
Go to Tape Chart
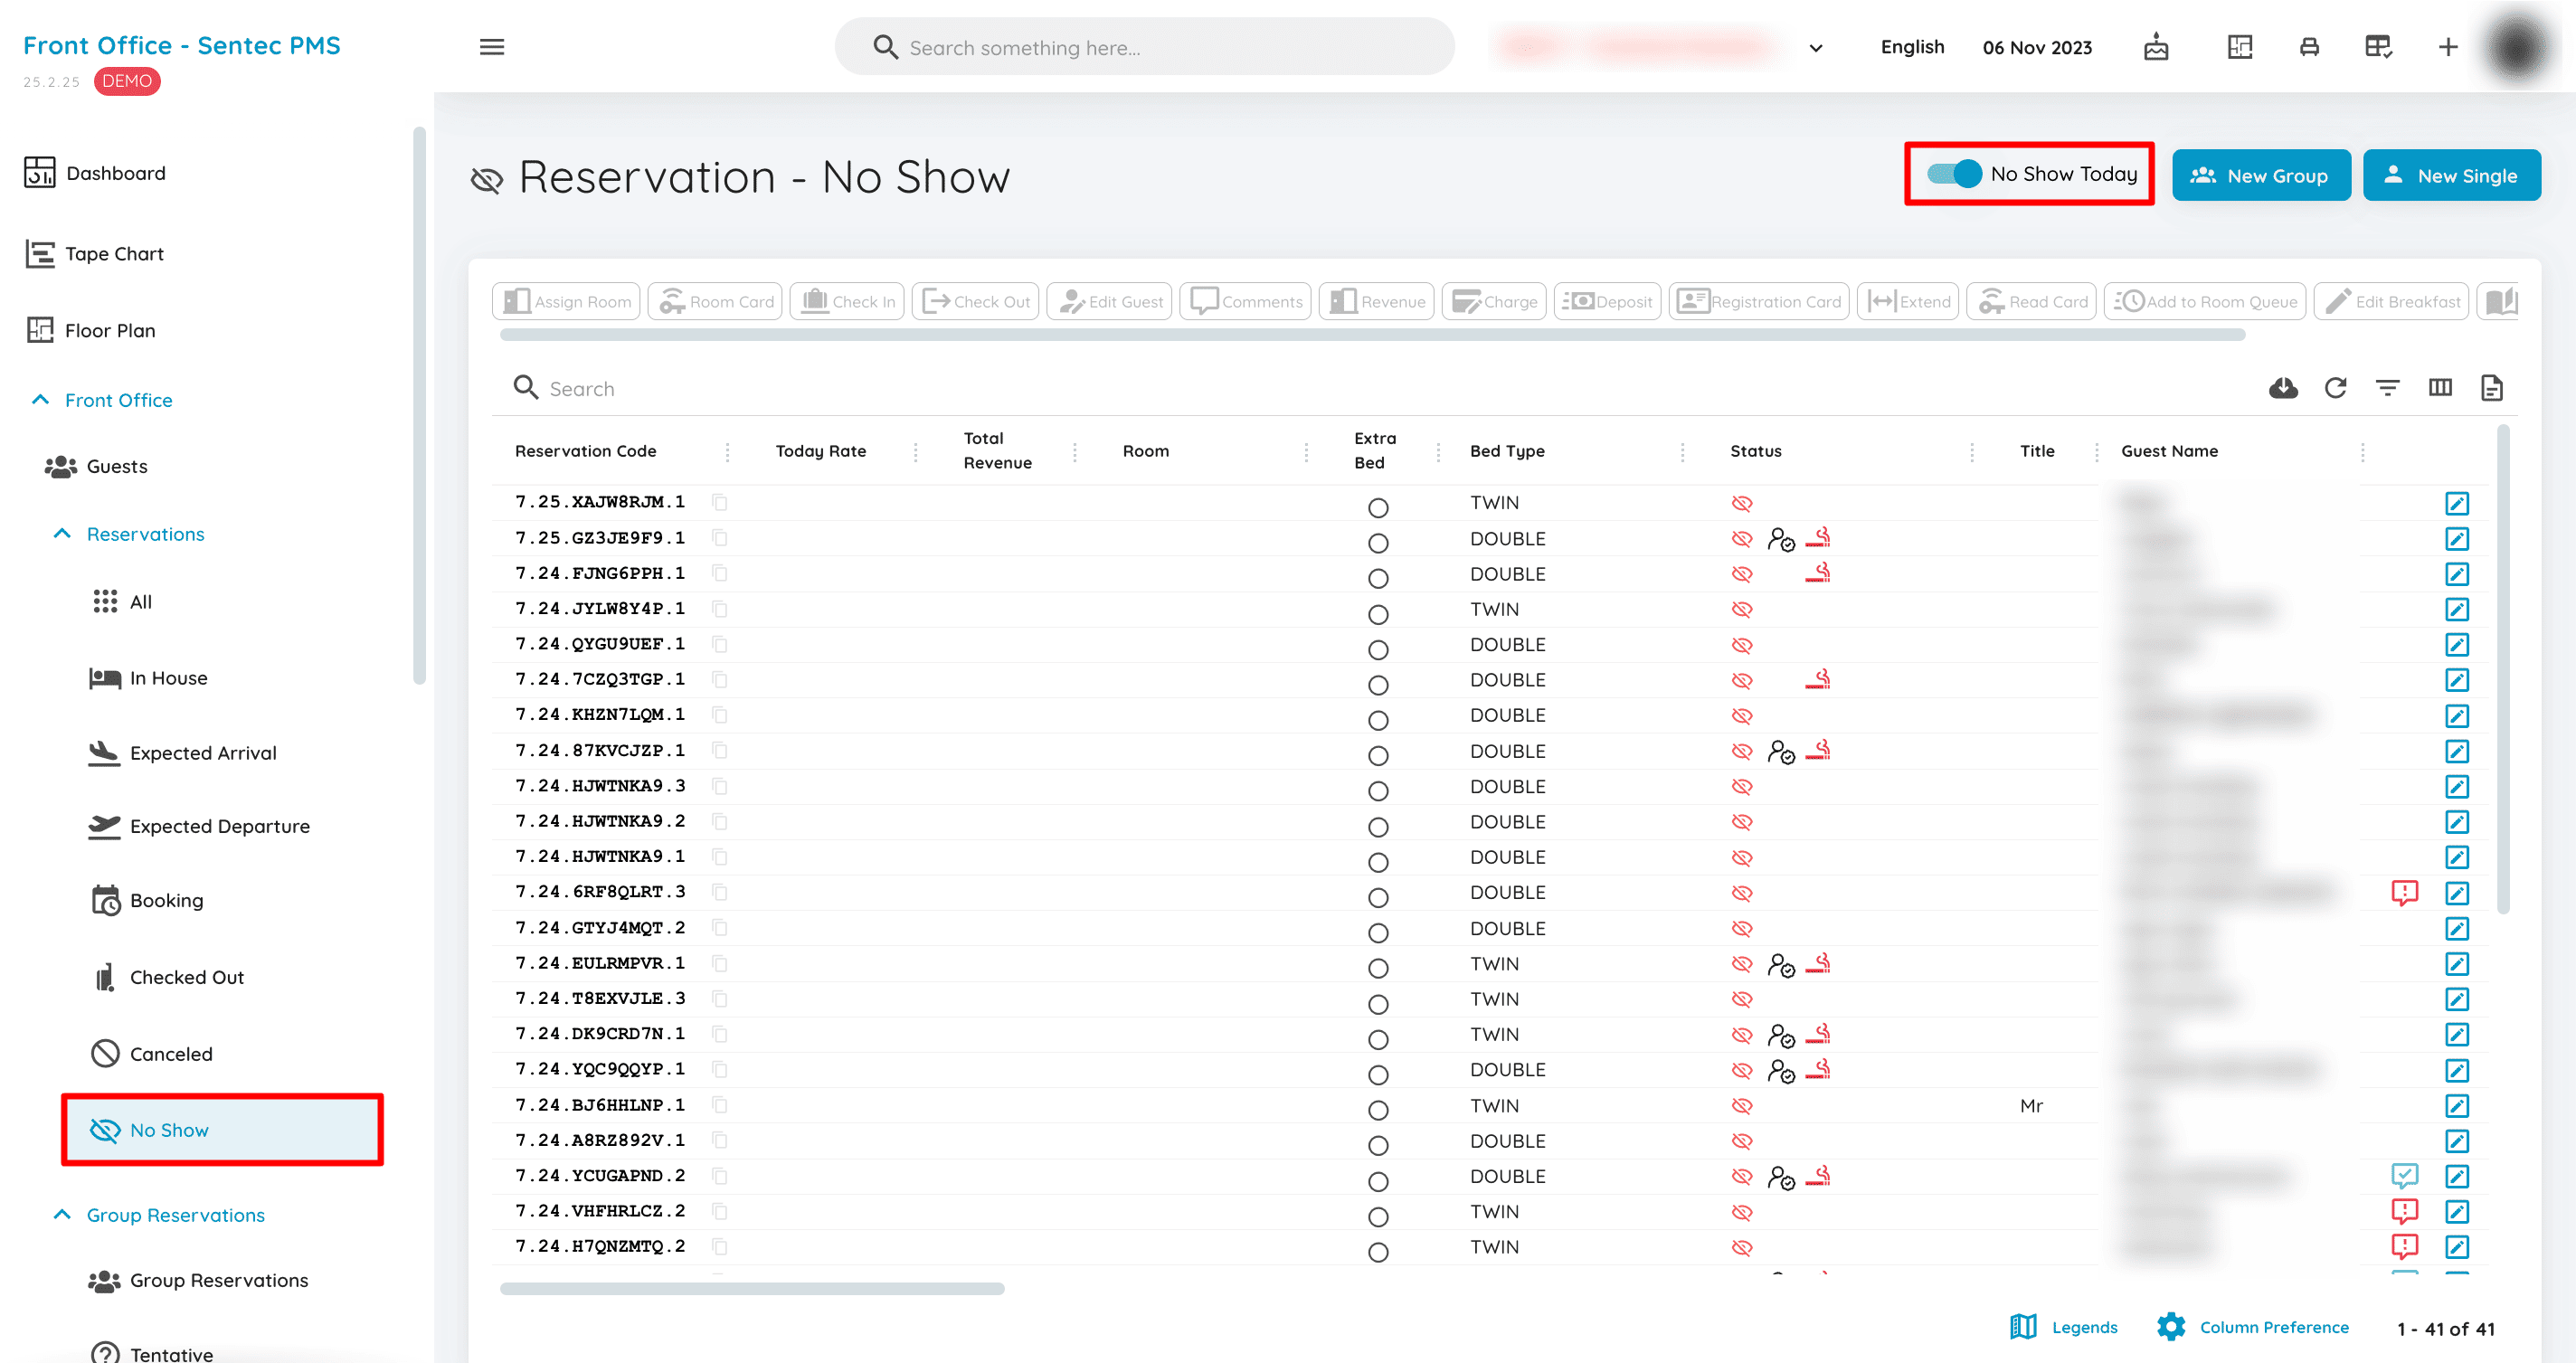94,254
